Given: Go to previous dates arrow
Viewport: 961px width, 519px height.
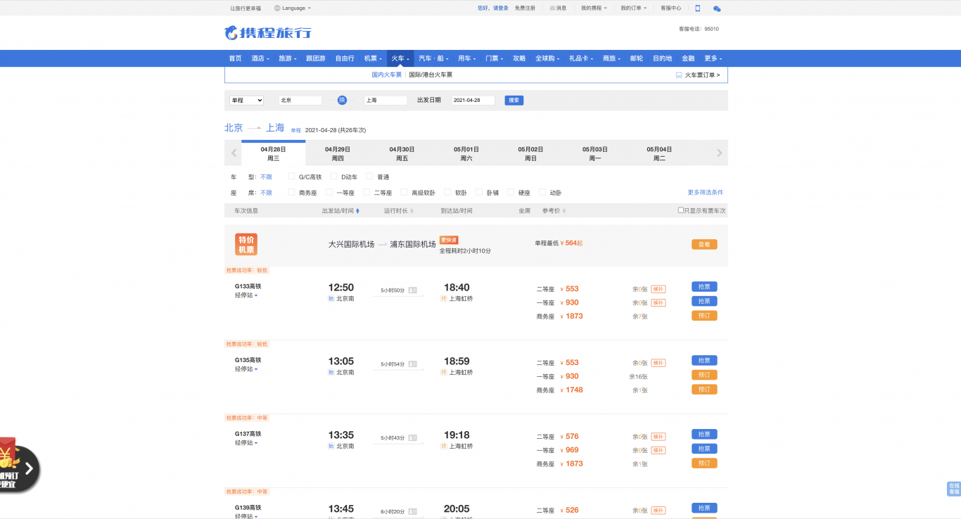Looking at the screenshot, I should [234, 153].
